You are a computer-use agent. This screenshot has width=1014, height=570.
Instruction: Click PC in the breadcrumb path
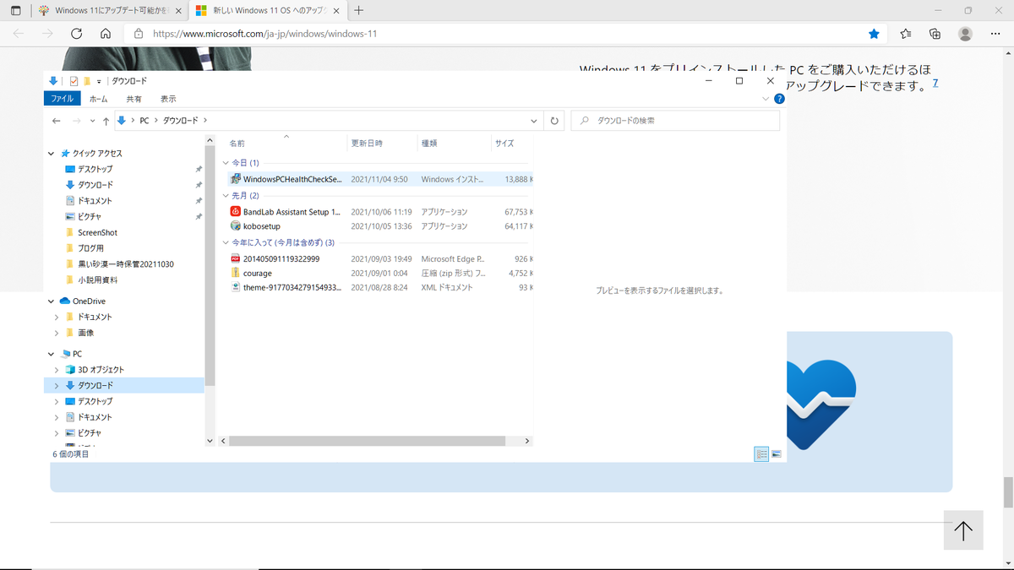(144, 121)
